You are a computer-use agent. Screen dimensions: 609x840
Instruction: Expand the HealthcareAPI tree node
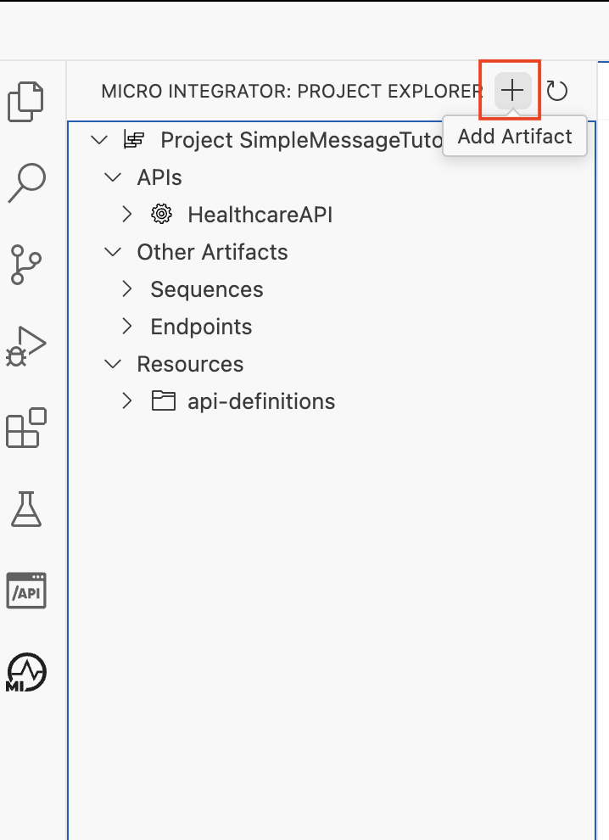[126, 214]
